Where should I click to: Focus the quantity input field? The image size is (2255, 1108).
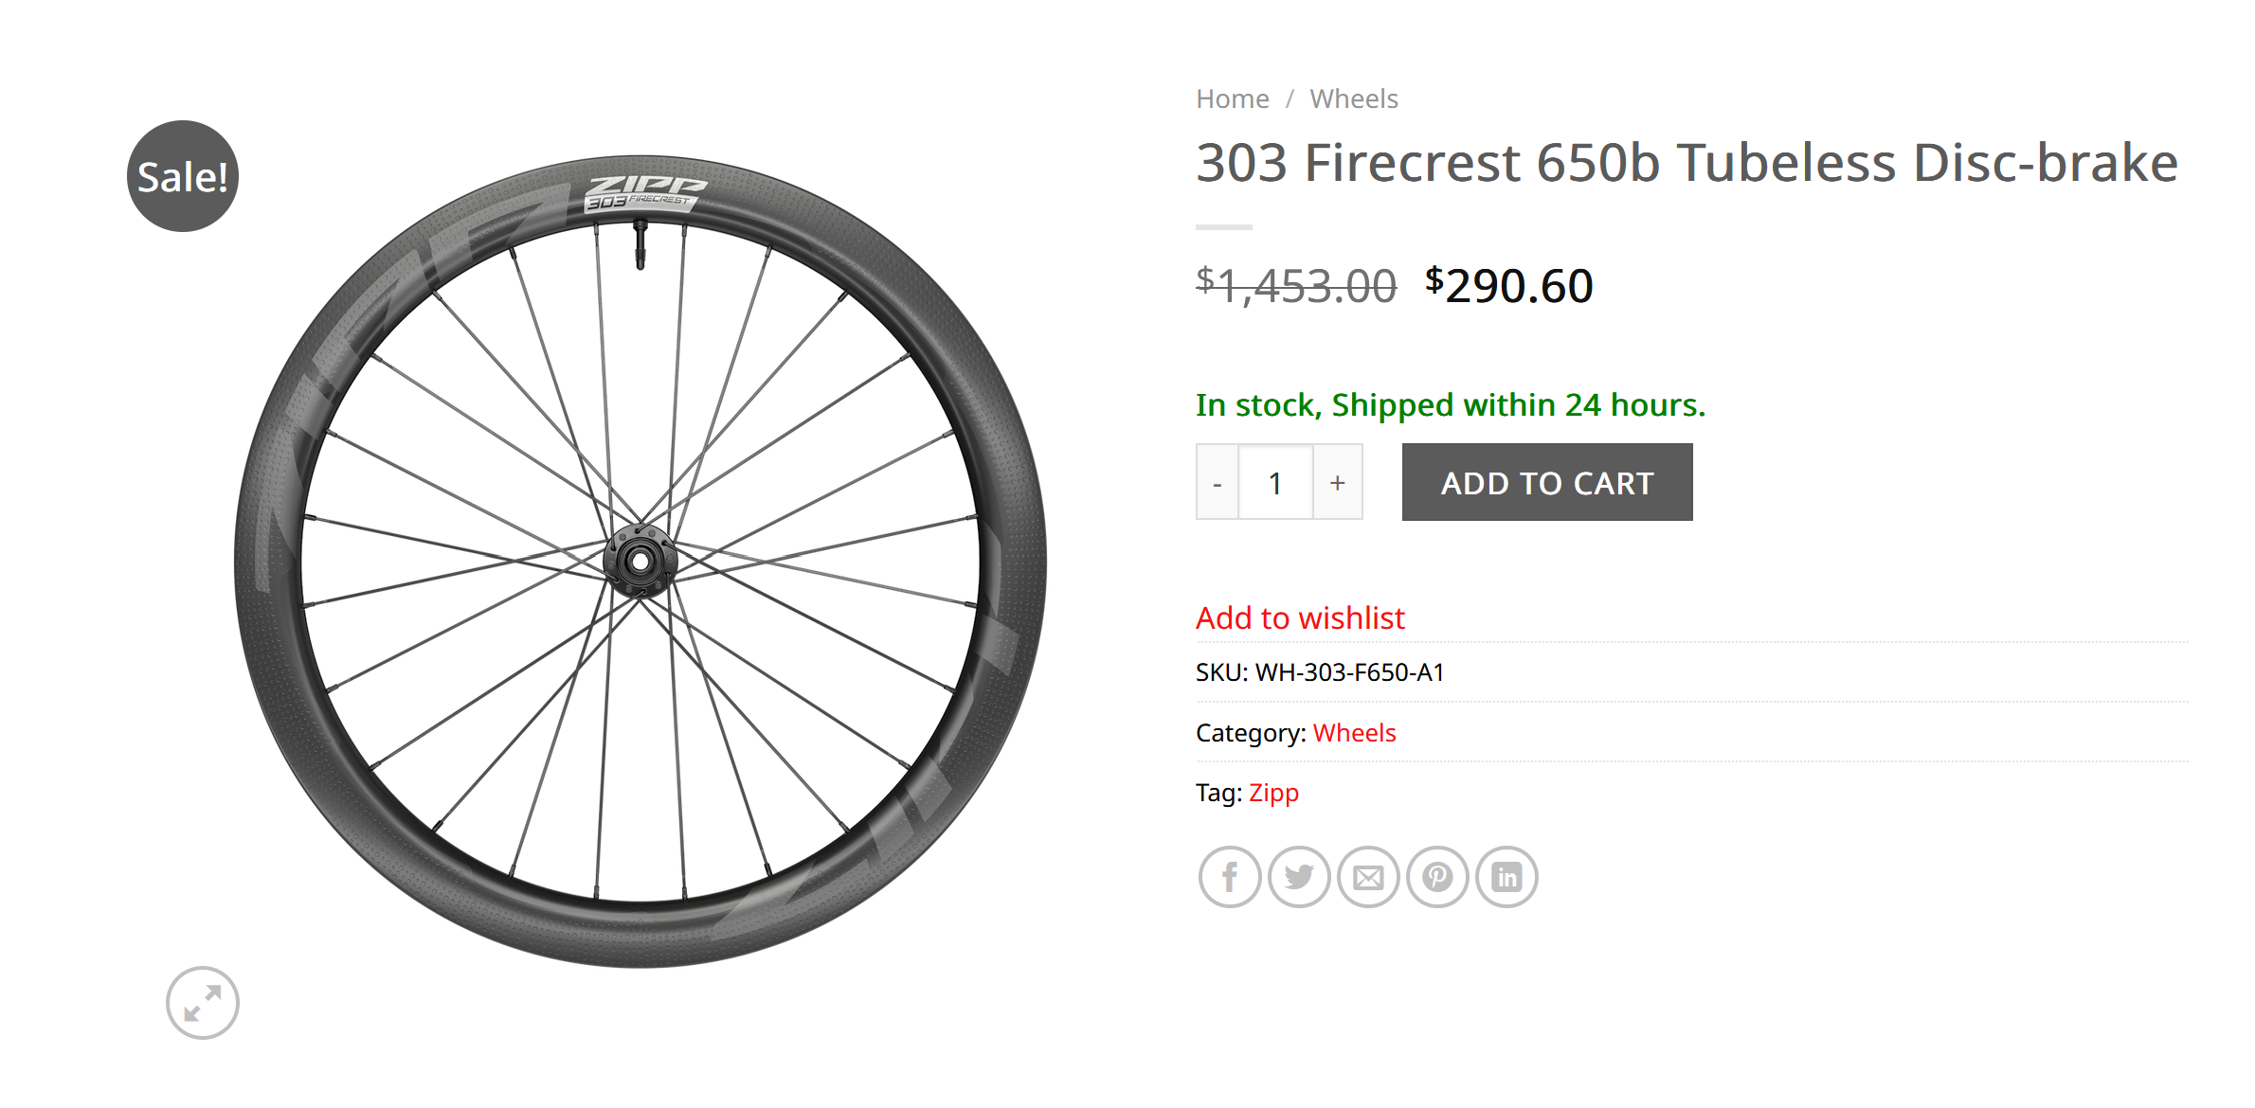pyautogui.click(x=1276, y=482)
